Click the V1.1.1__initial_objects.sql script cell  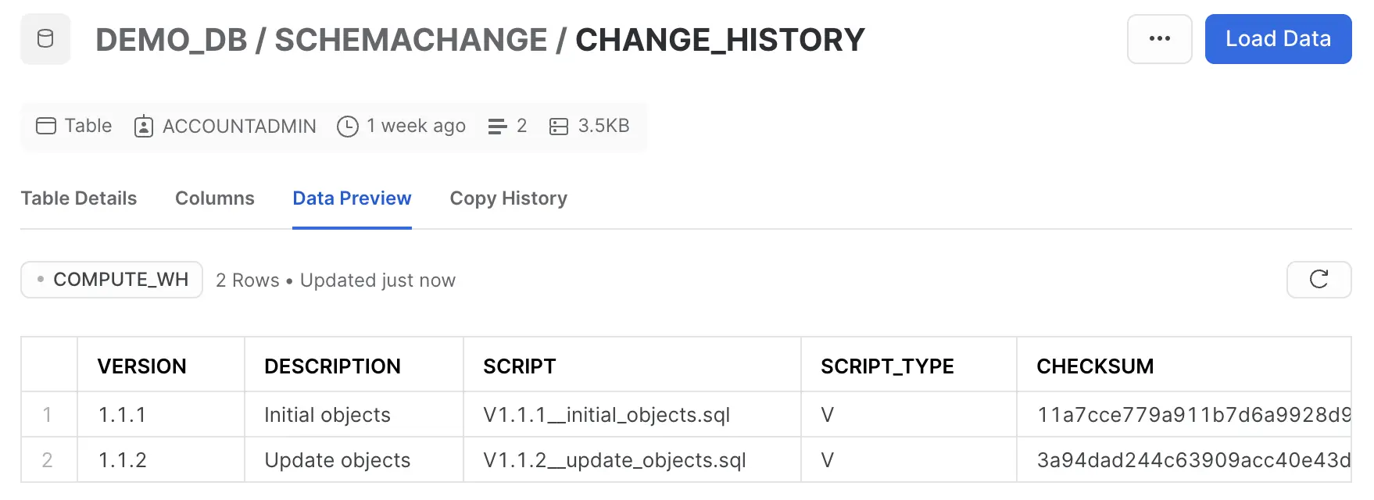[x=606, y=415]
